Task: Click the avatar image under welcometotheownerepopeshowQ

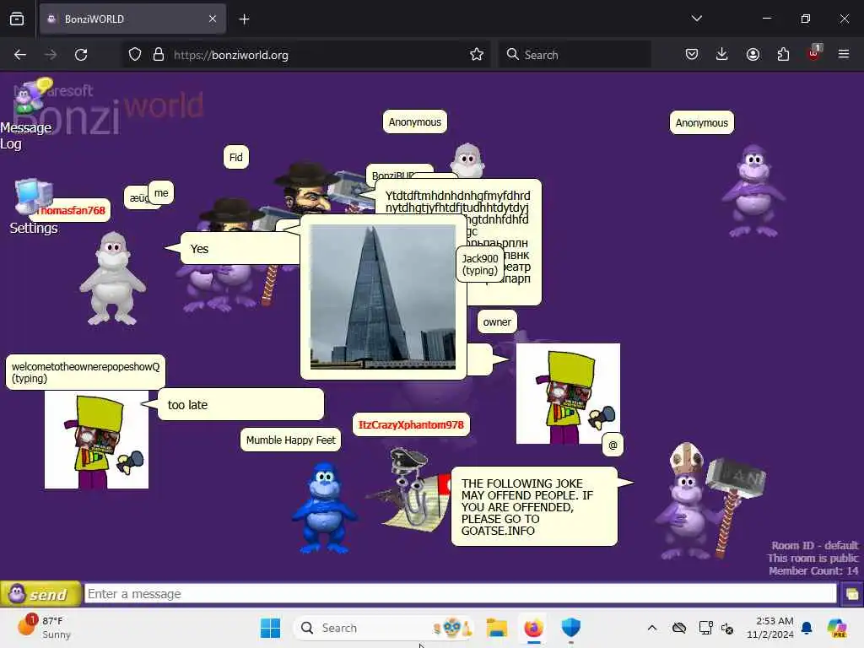Action: 96,440
